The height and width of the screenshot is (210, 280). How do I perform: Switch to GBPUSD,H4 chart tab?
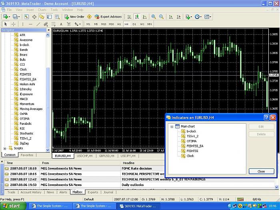tap(107, 156)
